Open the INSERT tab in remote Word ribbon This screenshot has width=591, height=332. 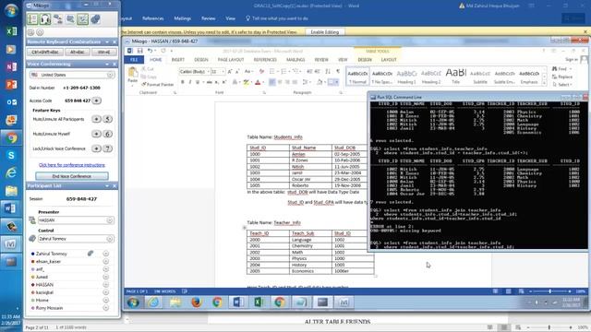point(178,60)
